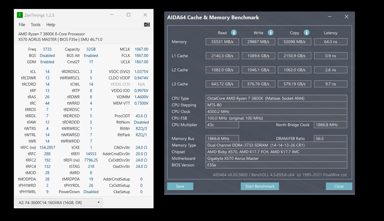Click Memory Read value 55531 MB/s

(x=222, y=42)
